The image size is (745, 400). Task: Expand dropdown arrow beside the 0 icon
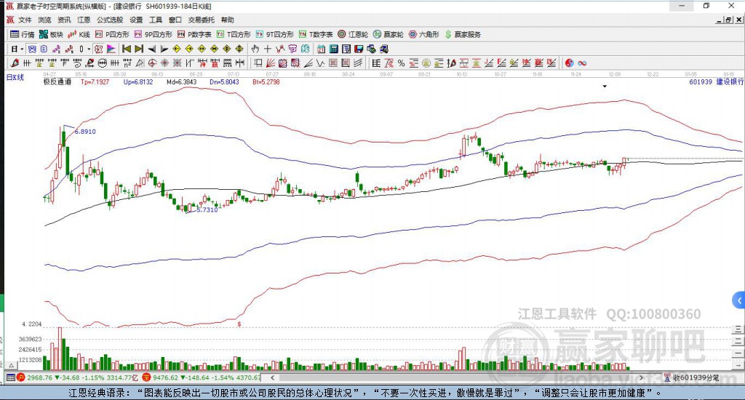pos(89,49)
